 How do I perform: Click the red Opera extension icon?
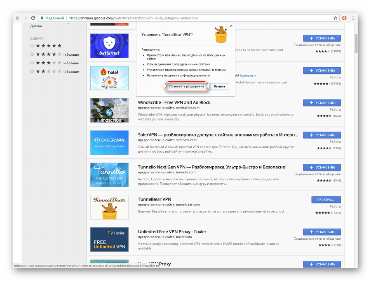point(344,18)
